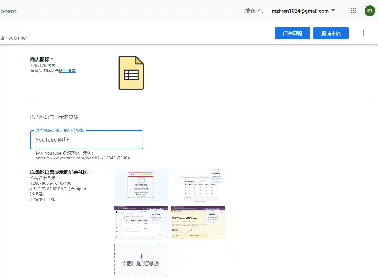Click the 提请审核 button
Image resolution: width=378 pixels, height=279 pixels.
[331, 33]
